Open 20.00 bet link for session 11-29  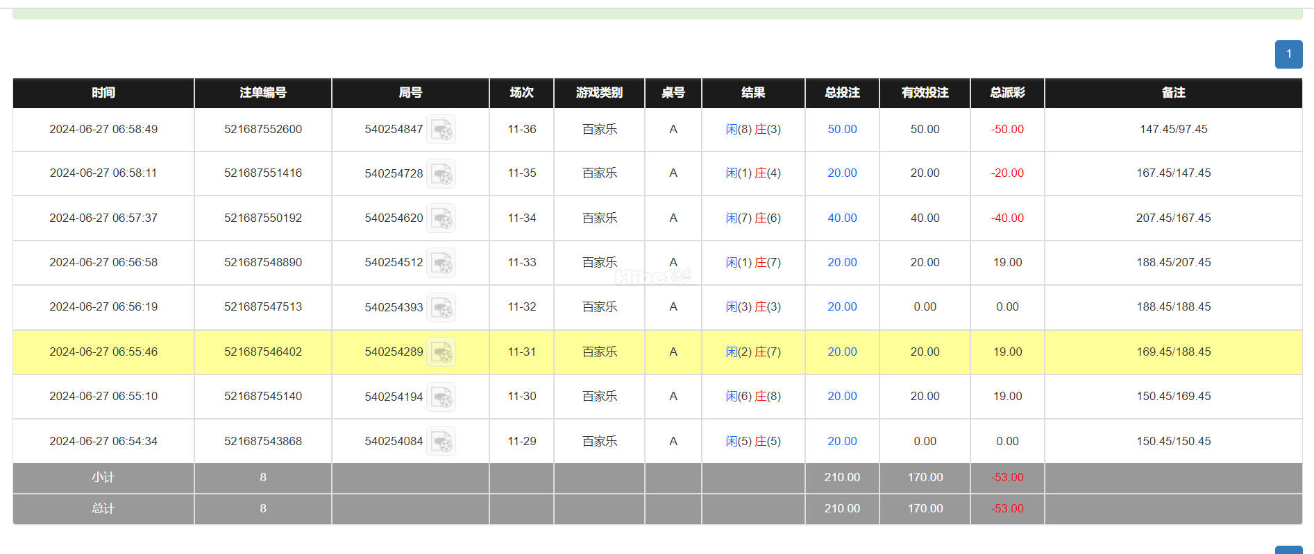[x=842, y=441]
